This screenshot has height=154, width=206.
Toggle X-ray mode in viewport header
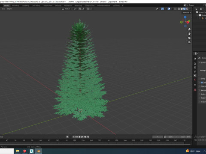175,9
